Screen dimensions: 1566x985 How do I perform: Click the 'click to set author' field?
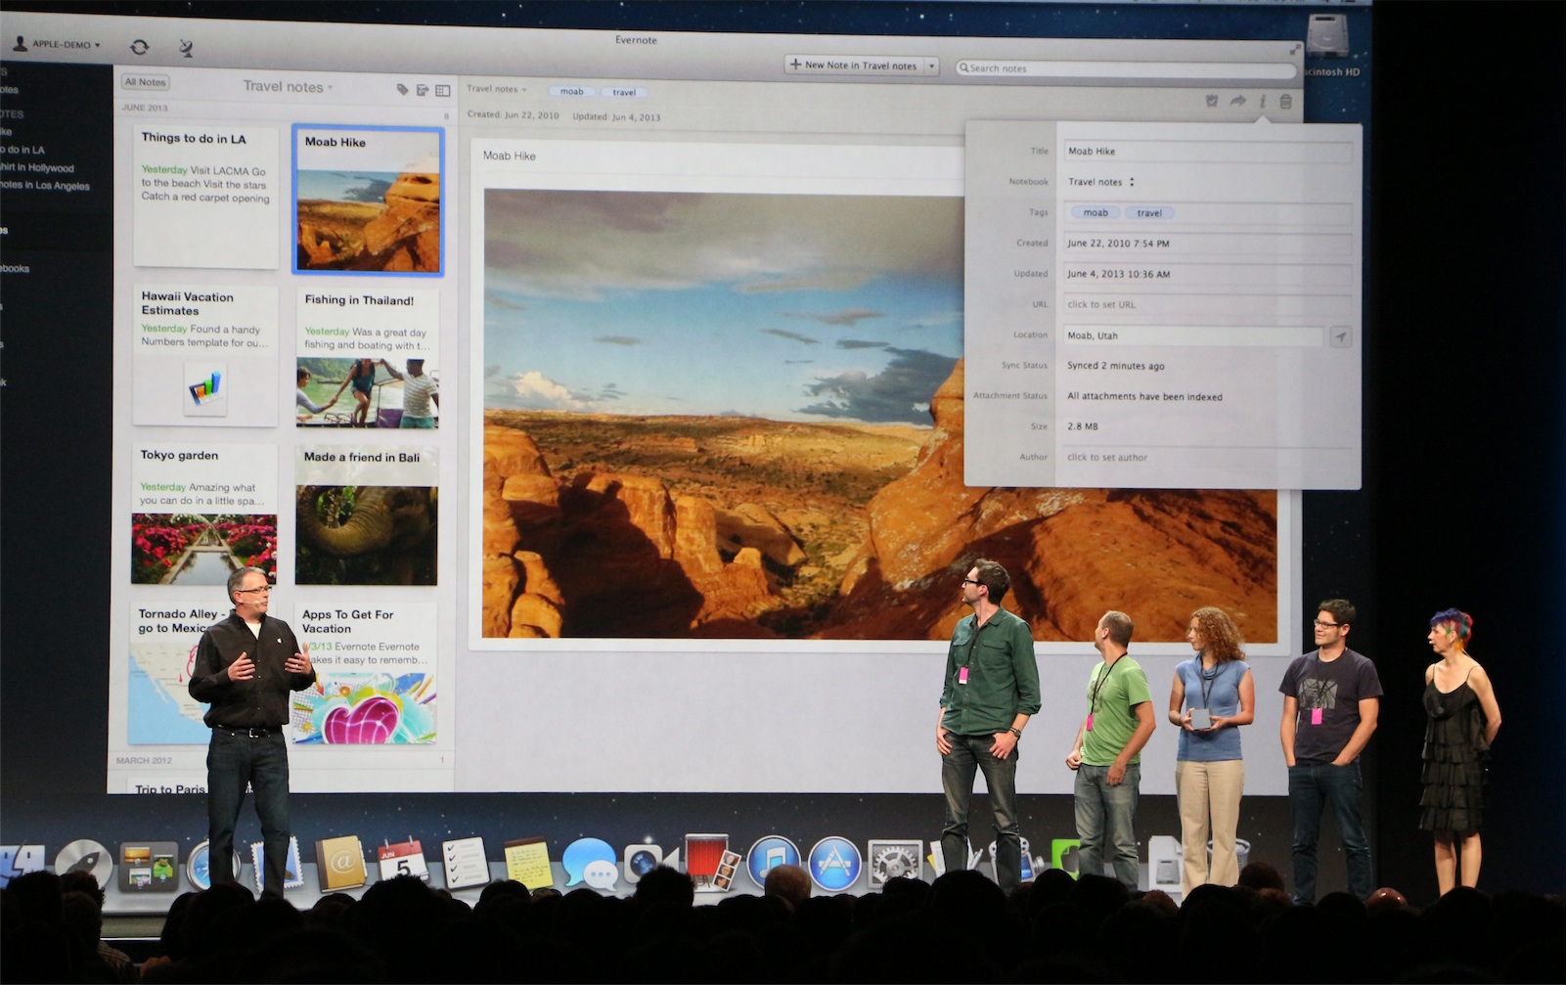1208,458
